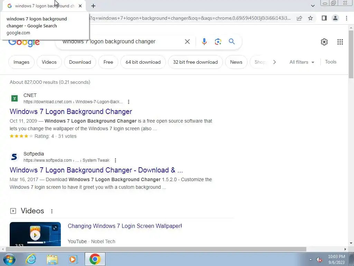Click the vertical page scrollbar thumb
The width and height of the screenshot is (354, 266).
click(x=351, y=54)
